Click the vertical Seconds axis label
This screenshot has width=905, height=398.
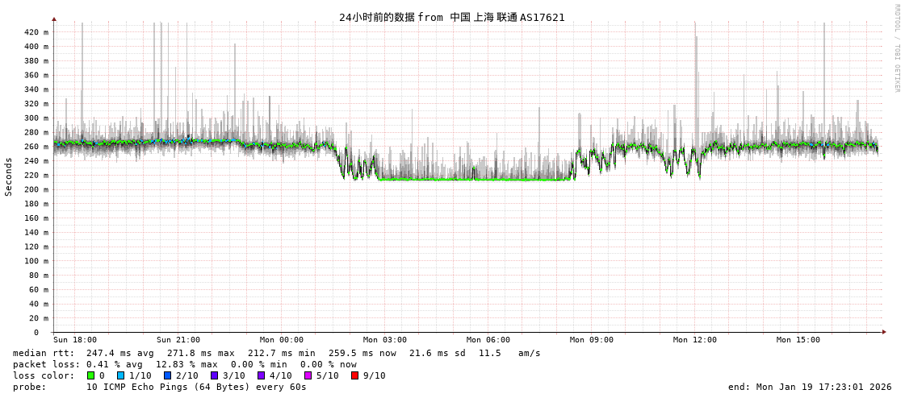tap(9, 176)
